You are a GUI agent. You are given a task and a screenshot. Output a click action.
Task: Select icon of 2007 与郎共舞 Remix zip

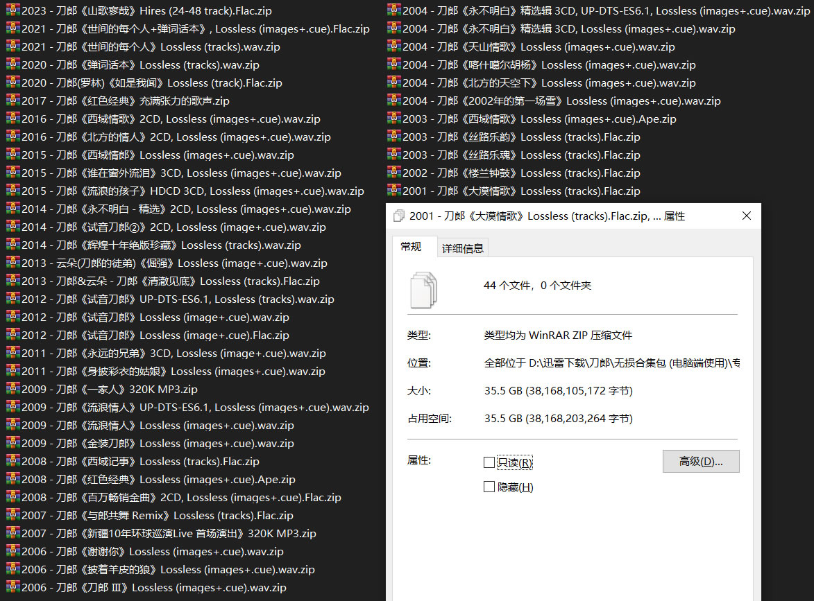[13, 515]
